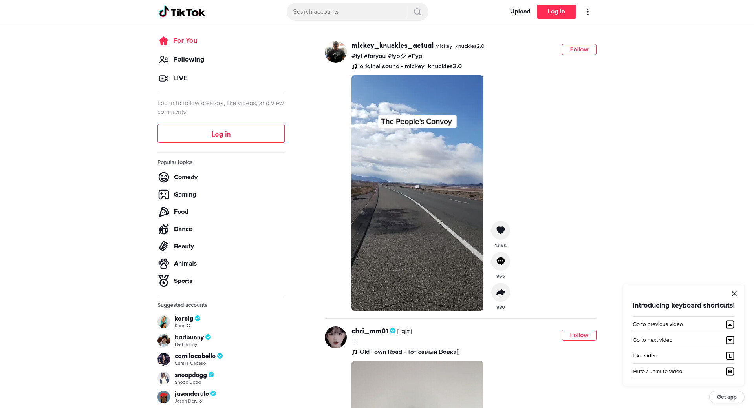Like the People's Convoy video
This screenshot has width=754, height=408.
[x=500, y=230]
